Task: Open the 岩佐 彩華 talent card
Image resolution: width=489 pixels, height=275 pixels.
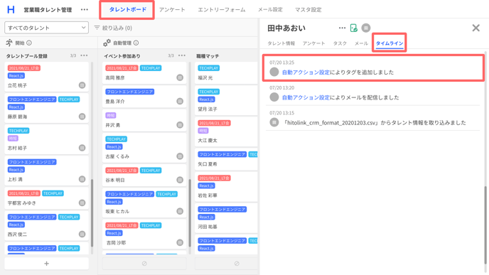Action: (x=227, y=187)
